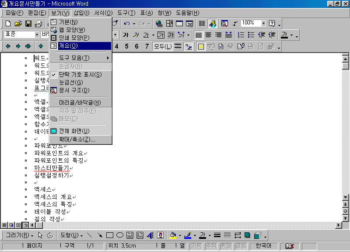Insert clip art from the drawing toolbar
The image size is (350, 252).
click(x=160, y=235)
